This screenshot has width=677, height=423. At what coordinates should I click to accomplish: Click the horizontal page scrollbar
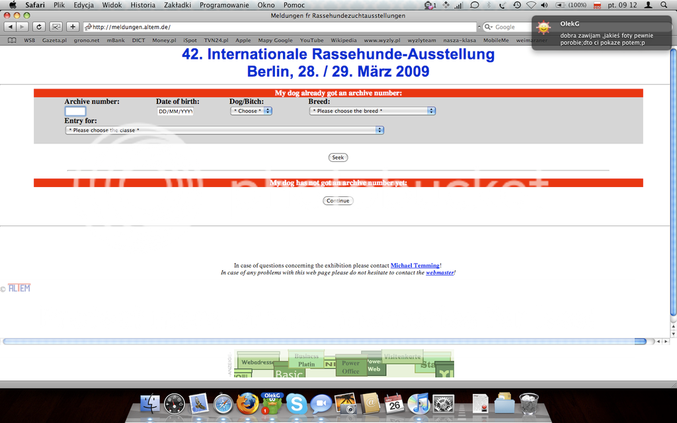[x=327, y=342]
